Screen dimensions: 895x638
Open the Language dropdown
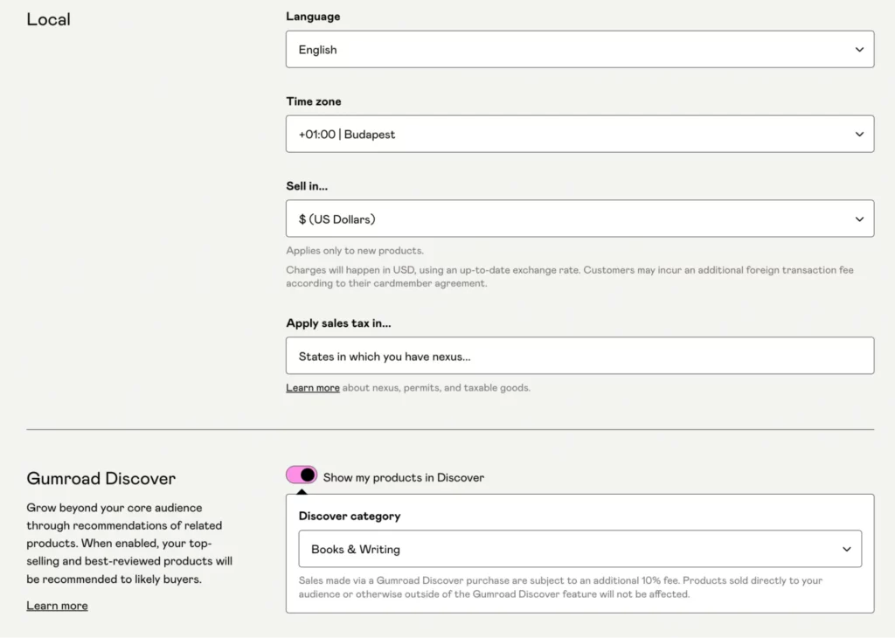click(x=579, y=49)
